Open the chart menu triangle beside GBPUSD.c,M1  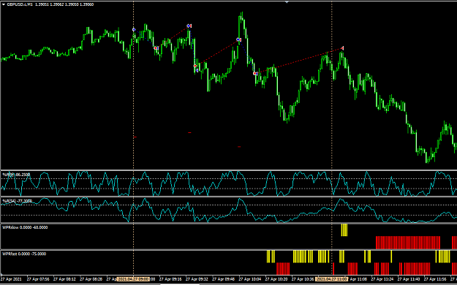pyautogui.click(x=4, y=4)
